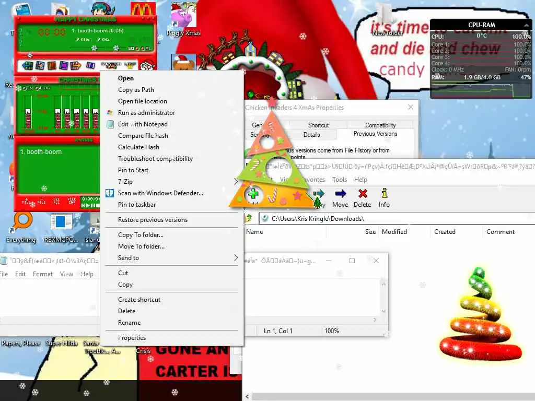This screenshot has height=401, width=535.
Task: Expand the 7-Zip submenu arrow
Action: pos(236,181)
